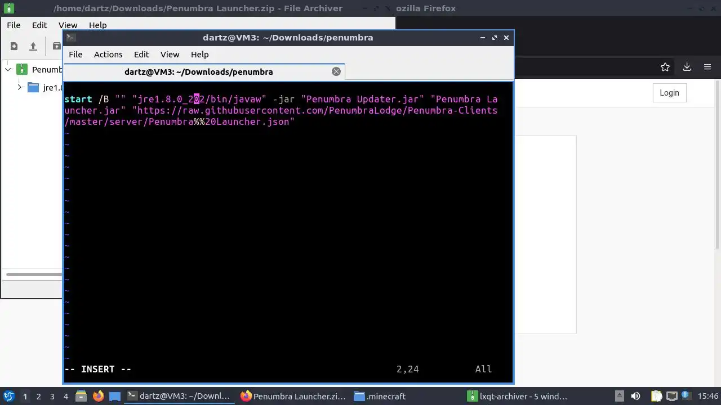Minimize the terminal window
The image size is (721, 405).
483,38
